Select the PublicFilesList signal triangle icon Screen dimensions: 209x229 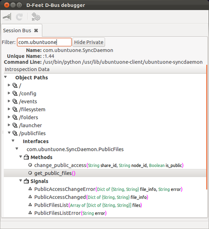point(30,205)
